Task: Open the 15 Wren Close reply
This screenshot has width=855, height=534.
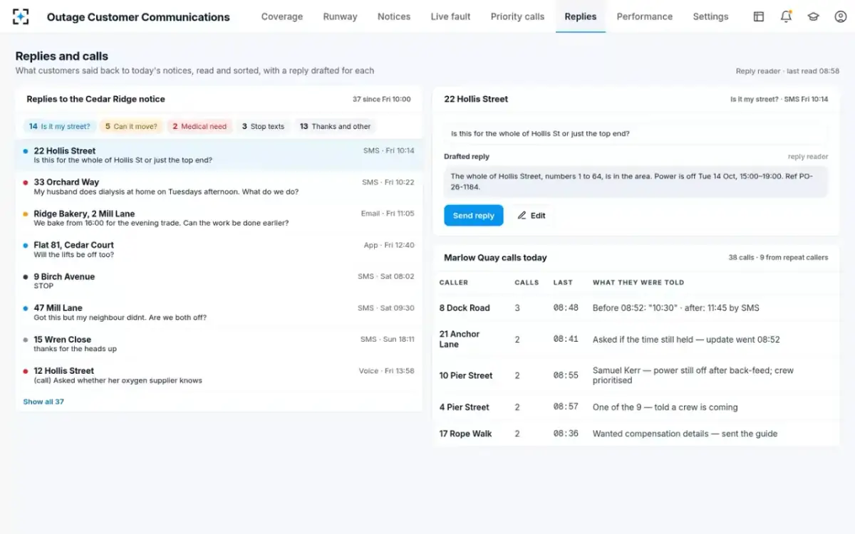Action: (219, 344)
